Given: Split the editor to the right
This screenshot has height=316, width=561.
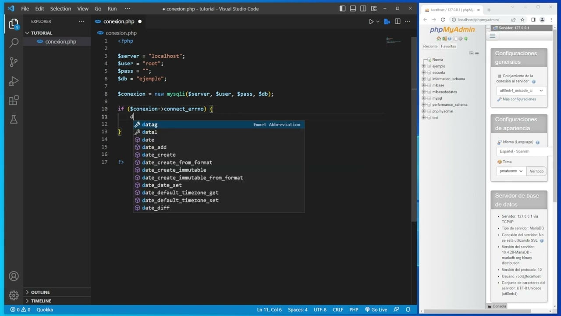Looking at the screenshot, I should pyautogui.click(x=398, y=22).
